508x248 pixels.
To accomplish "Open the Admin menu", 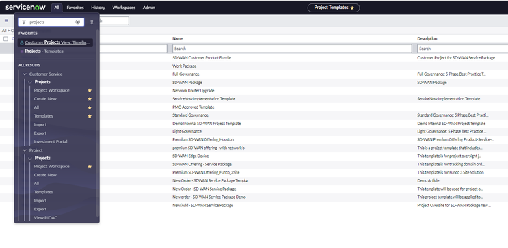I will point(148,8).
